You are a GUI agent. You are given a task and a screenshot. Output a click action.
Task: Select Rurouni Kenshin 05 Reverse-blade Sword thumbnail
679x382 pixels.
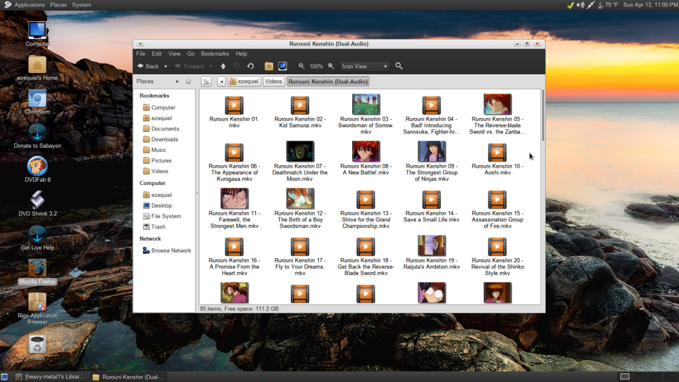pyautogui.click(x=497, y=104)
